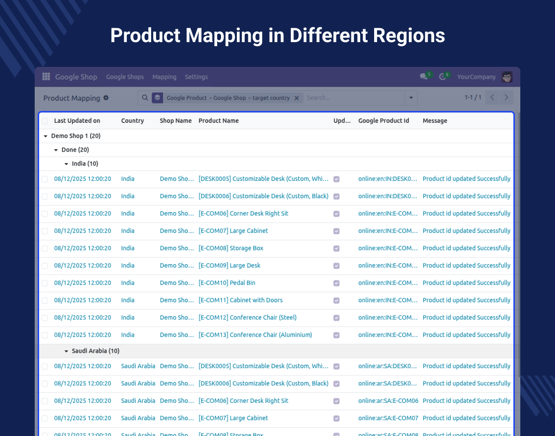Select the India E-COM07 row checkbox
555x436 pixels.
(45, 231)
